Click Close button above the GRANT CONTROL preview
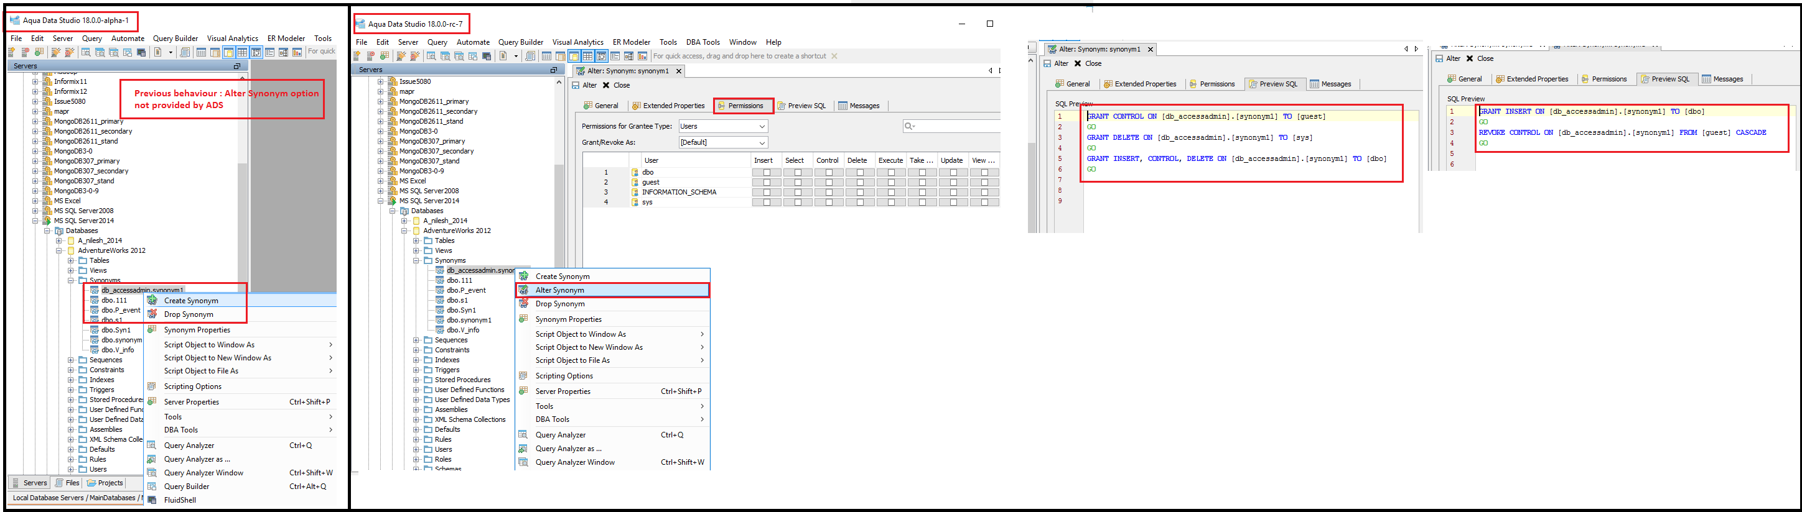 pyautogui.click(x=1088, y=63)
